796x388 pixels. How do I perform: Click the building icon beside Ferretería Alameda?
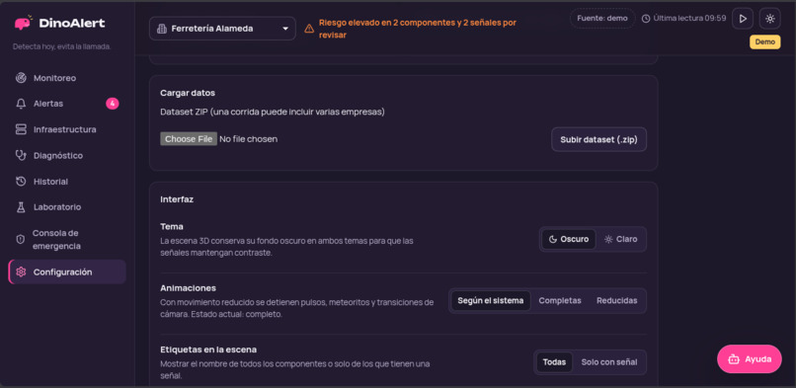[162, 29]
